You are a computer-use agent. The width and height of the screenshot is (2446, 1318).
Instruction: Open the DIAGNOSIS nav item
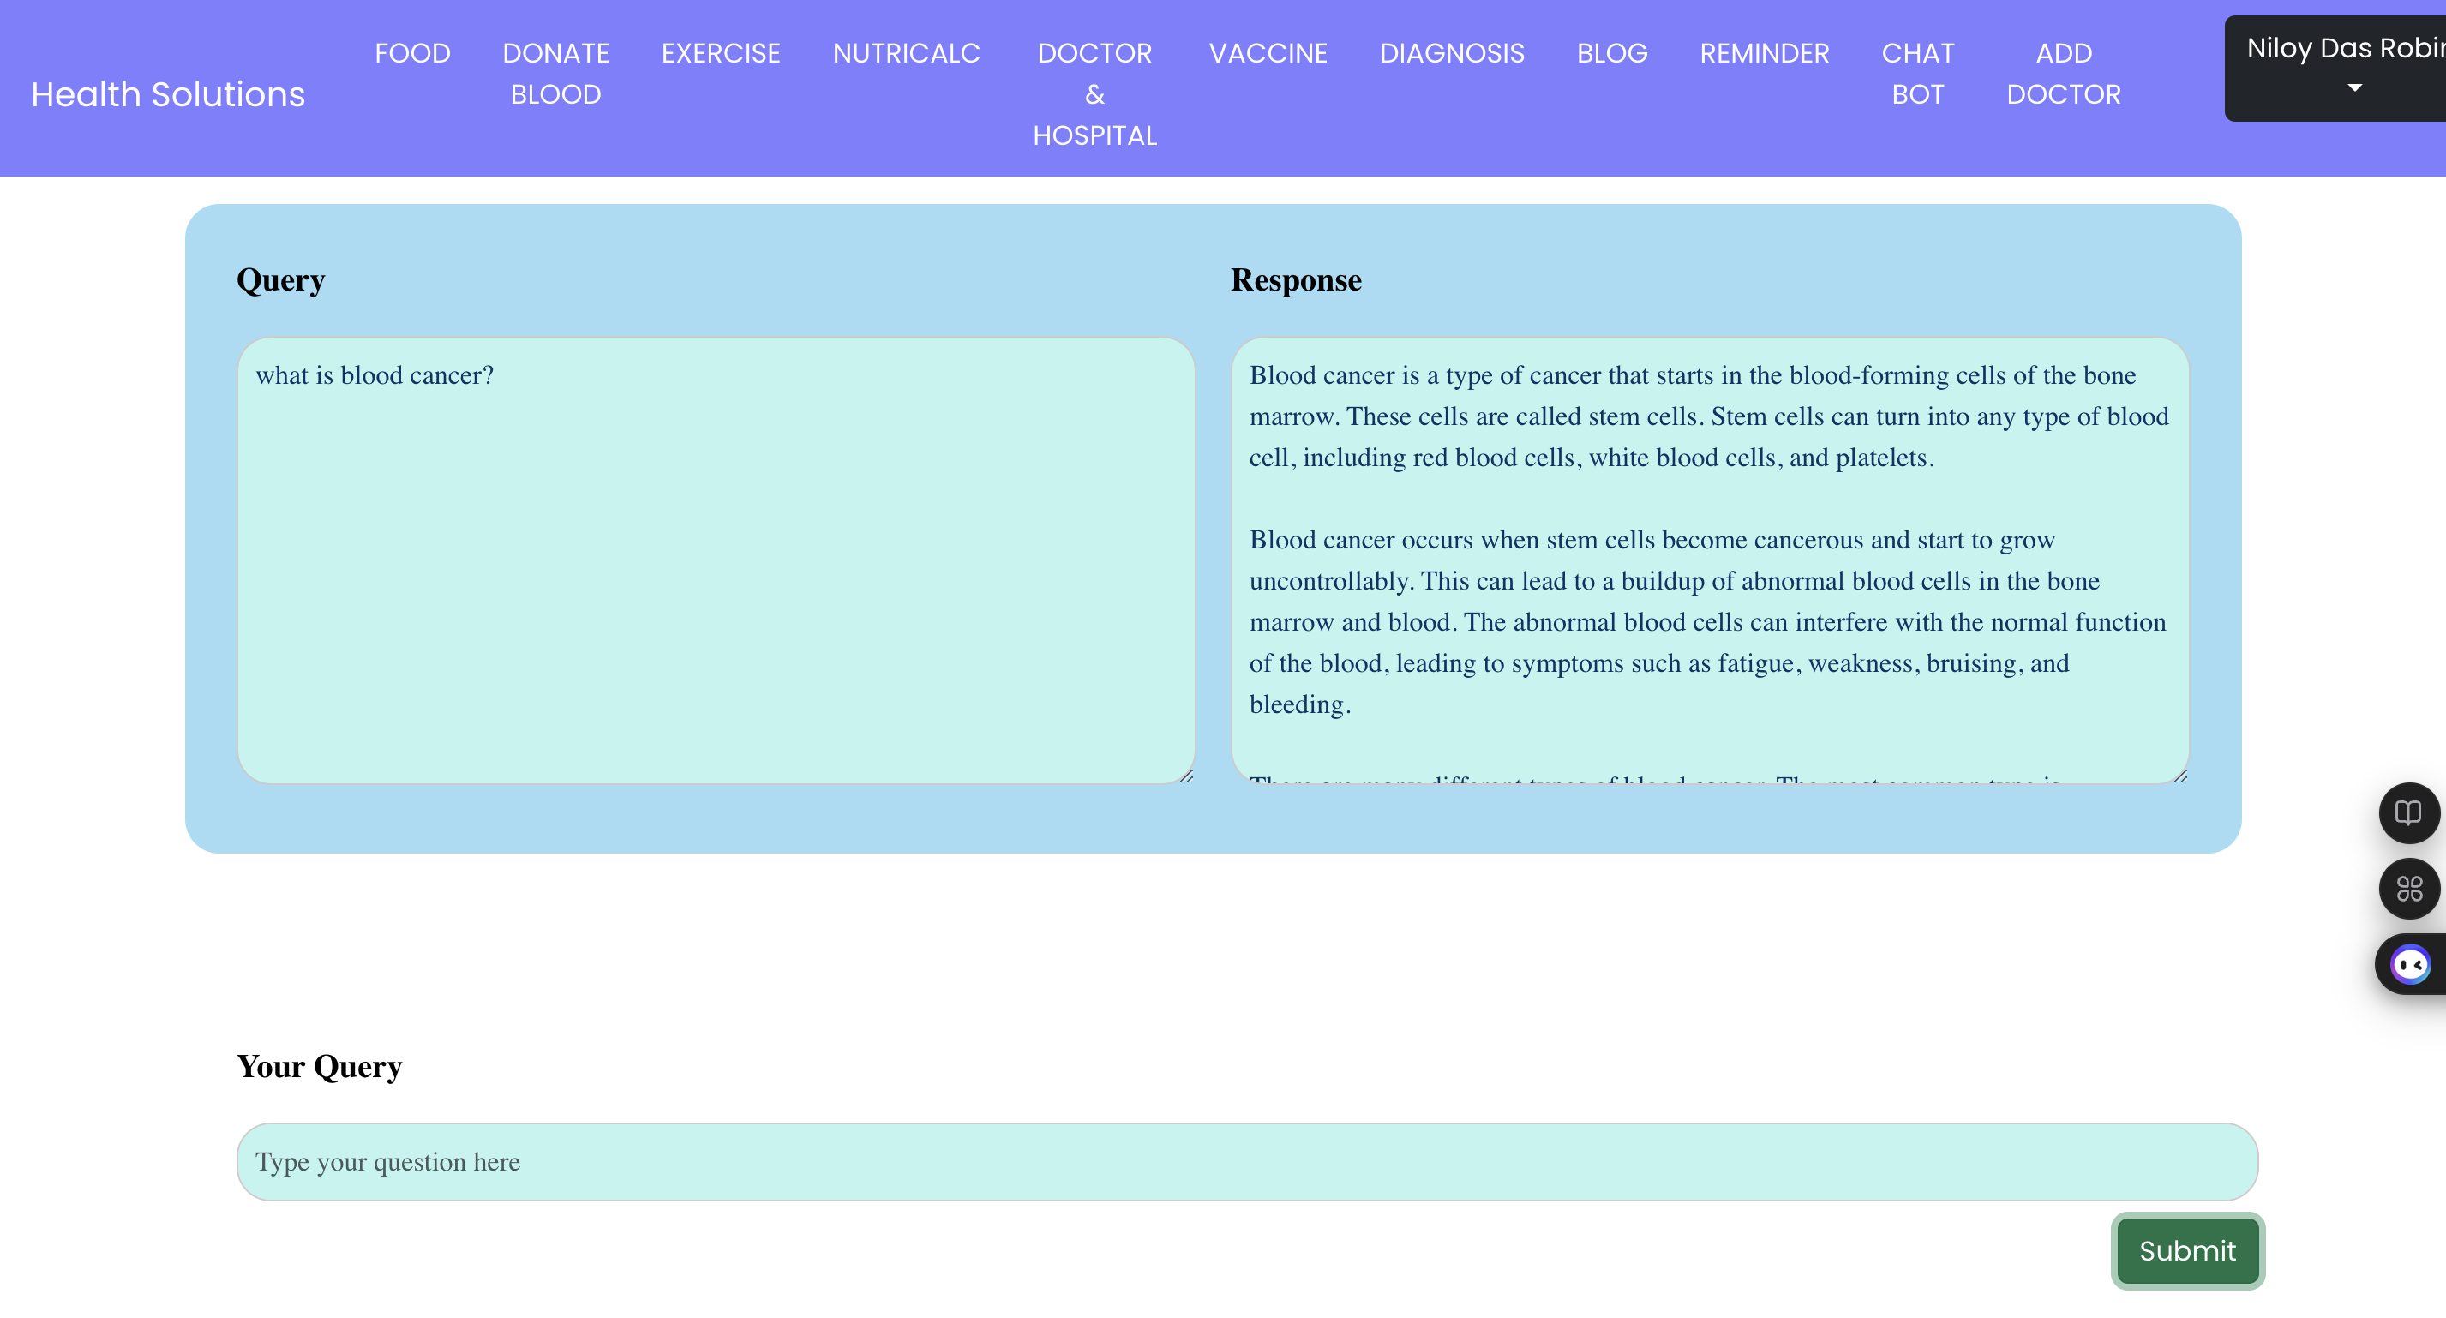[1451, 53]
